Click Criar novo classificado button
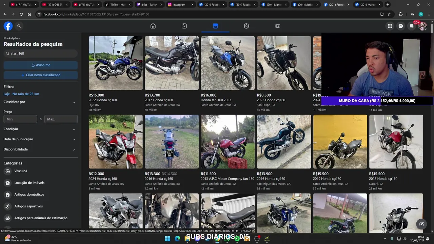Viewport: 434px width, 244px height. pos(41,75)
